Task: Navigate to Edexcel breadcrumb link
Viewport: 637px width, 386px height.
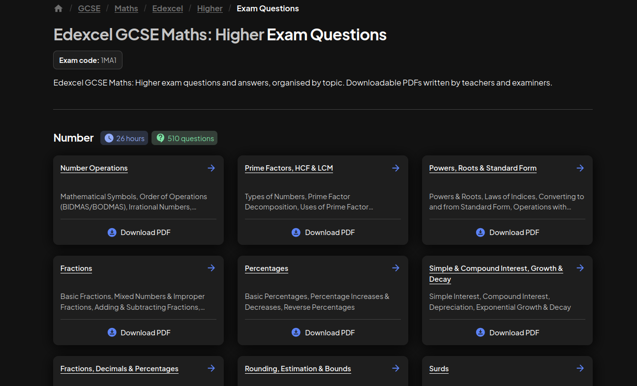Action: (168, 8)
